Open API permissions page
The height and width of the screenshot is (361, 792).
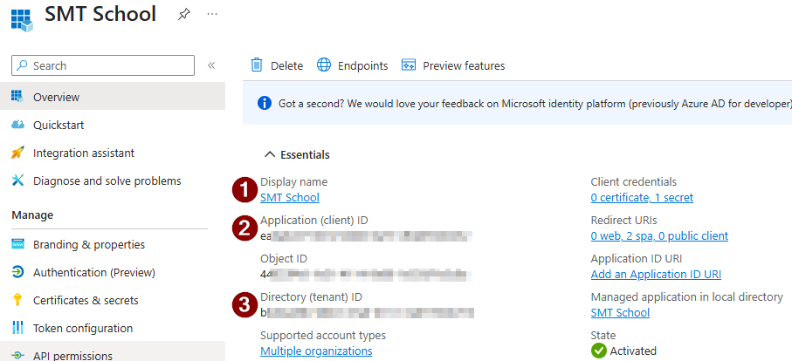(x=72, y=355)
